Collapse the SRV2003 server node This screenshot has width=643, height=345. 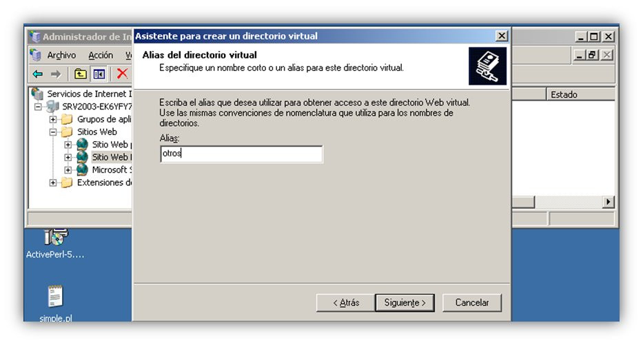pos(38,107)
